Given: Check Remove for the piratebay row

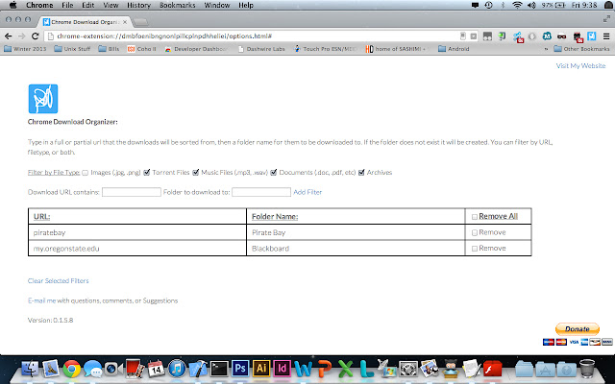Looking at the screenshot, I should point(475,232).
